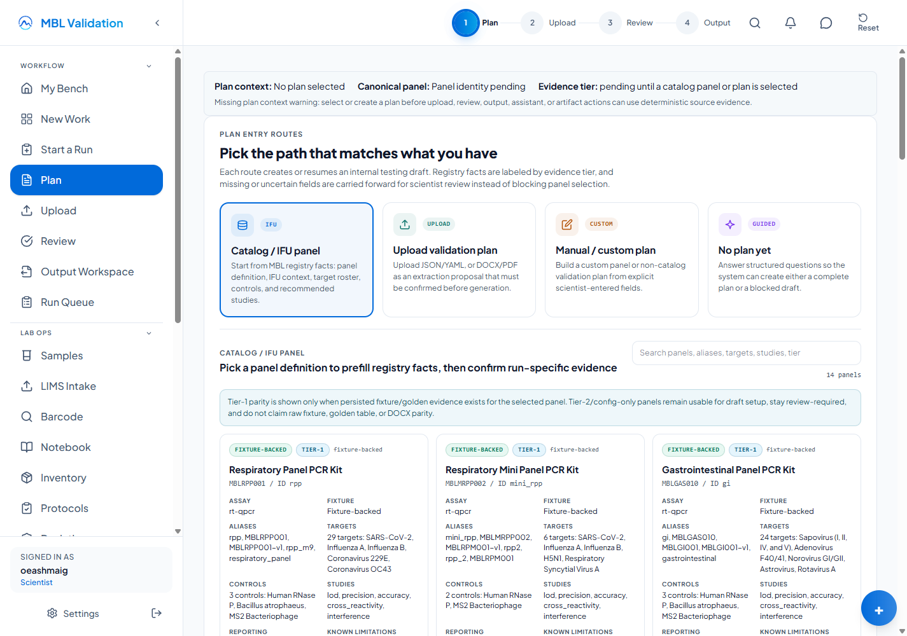The height and width of the screenshot is (636, 907).
Task: Choose the Catalog / IFU panel route
Action: (x=297, y=259)
